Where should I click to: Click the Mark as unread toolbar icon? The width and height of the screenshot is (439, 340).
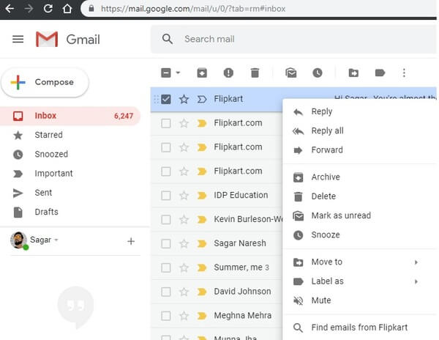point(291,73)
